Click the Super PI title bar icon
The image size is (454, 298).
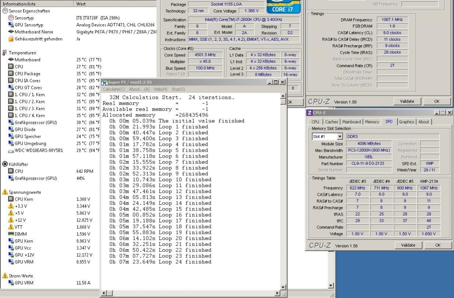pos(105,82)
